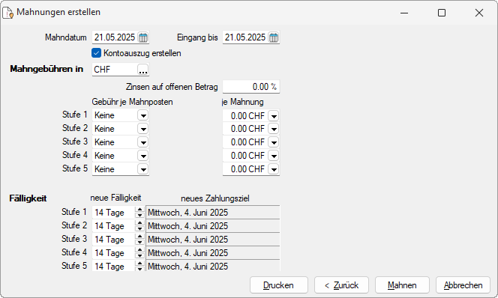This screenshot has width=498, height=298.
Task: Click the Stufe 2 14 Tage field
Action: pyautogui.click(x=113, y=226)
